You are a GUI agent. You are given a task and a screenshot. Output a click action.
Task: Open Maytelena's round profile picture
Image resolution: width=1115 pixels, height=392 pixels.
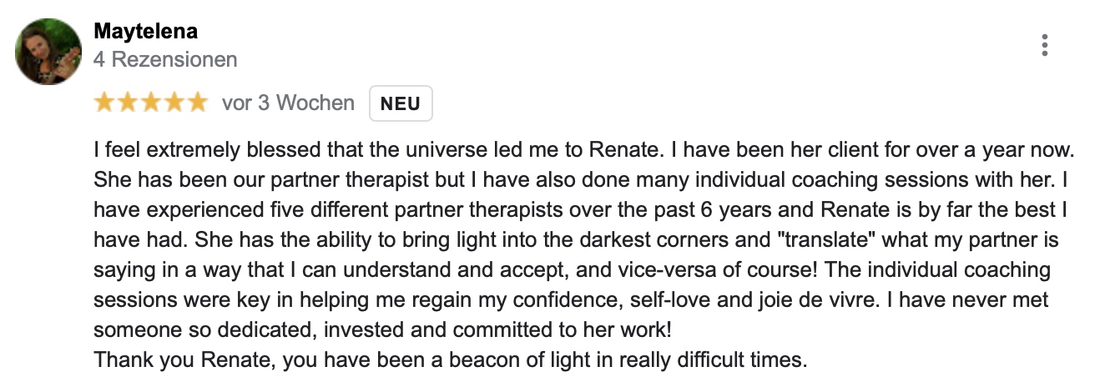pyautogui.click(x=48, y=52)
